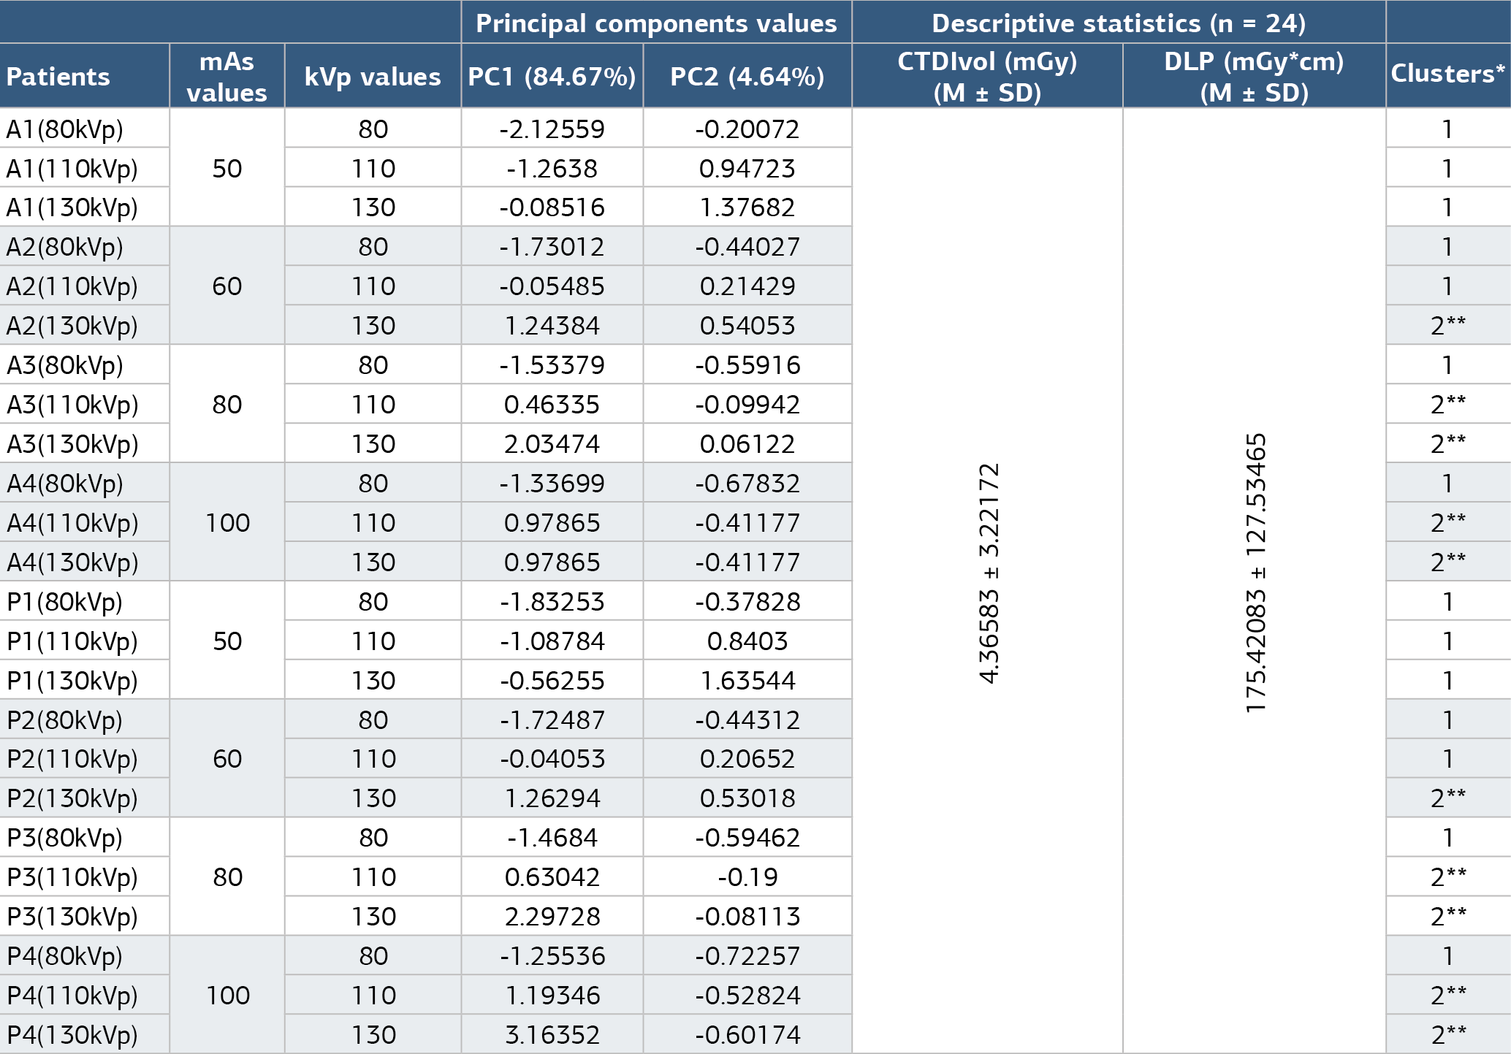
Task: Select the Descriptive statistics (n = 24) header
Action: tap(1119, 23)
